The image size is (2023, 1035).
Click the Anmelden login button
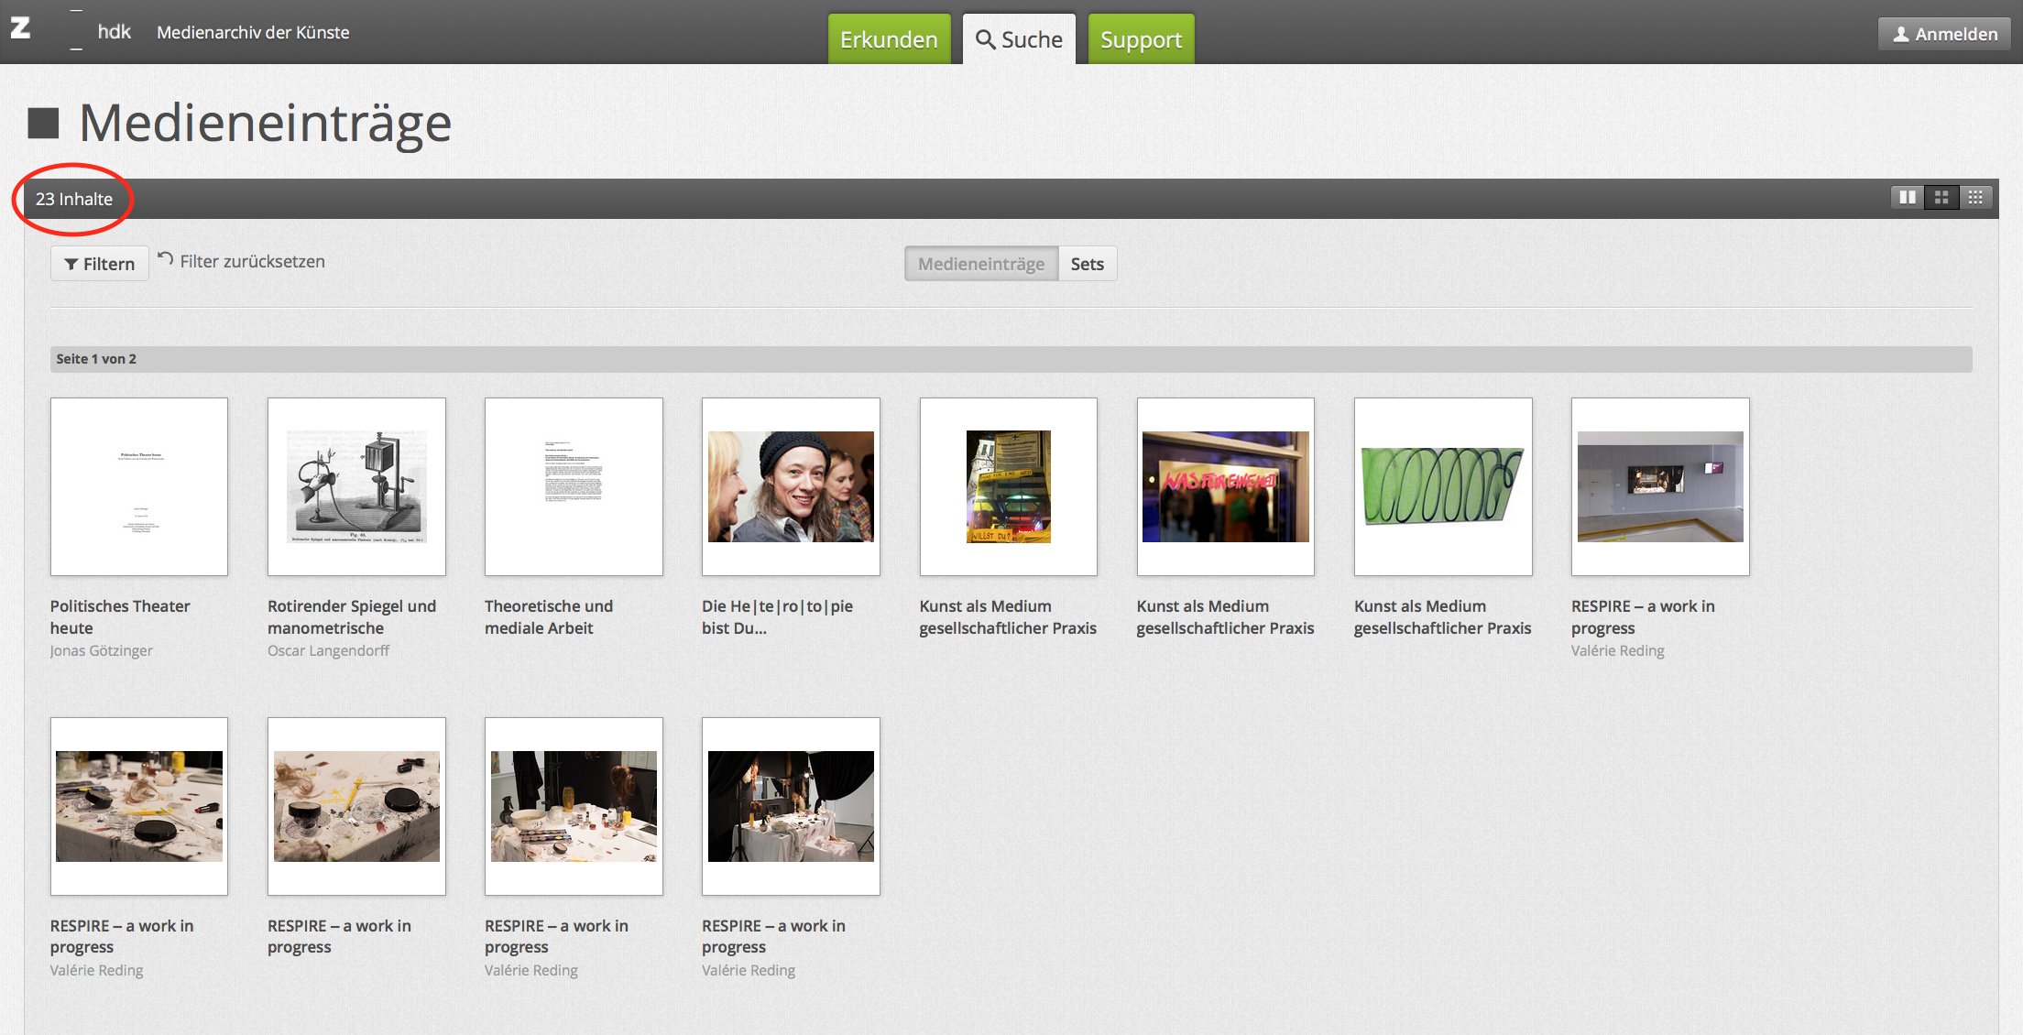click(x=1944, y=34)
